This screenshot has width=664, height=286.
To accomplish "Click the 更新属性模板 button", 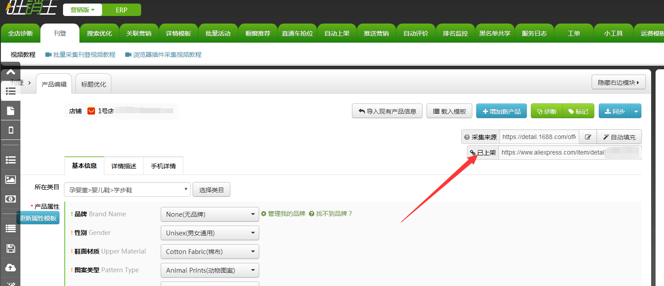I will 38,218.
